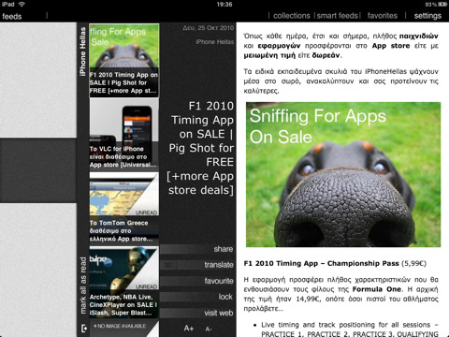Tap the article date Δευ, 25 Οκτ 2010
This screenshot has height=337, width=449.
click(x=209, y=28)
